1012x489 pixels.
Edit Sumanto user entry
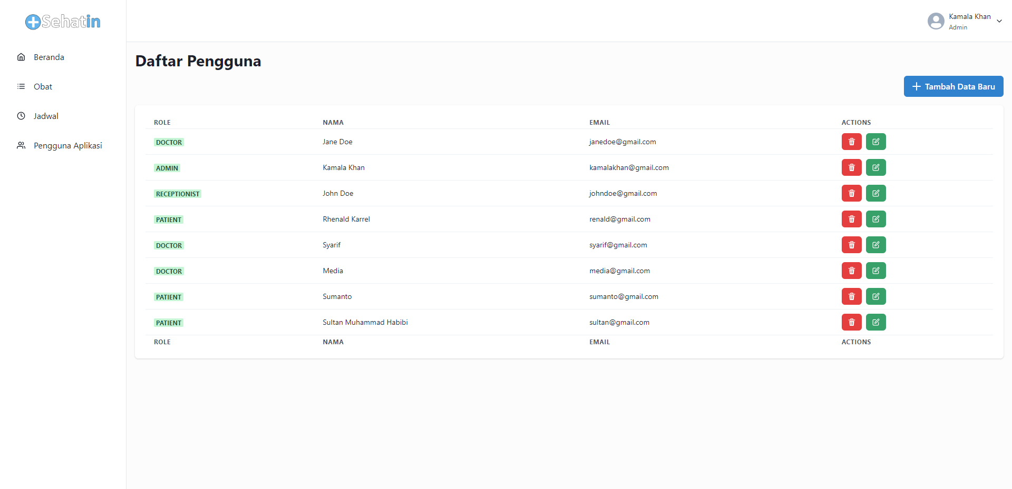(x=875, y=296)
